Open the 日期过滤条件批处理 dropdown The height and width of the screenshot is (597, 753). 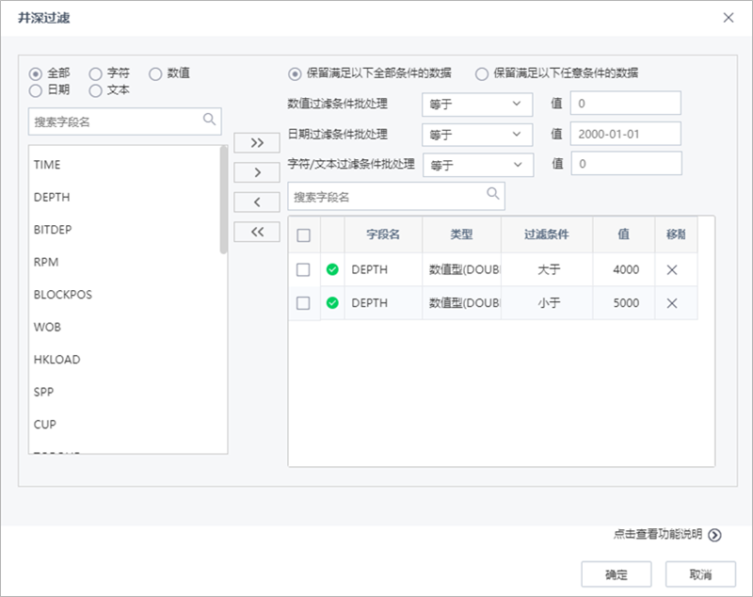coord(476,134)
